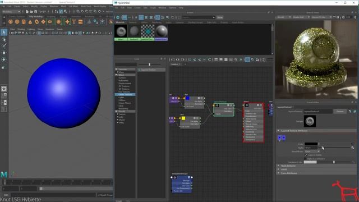
Task: Expand the UUID section
Action: 279,169
